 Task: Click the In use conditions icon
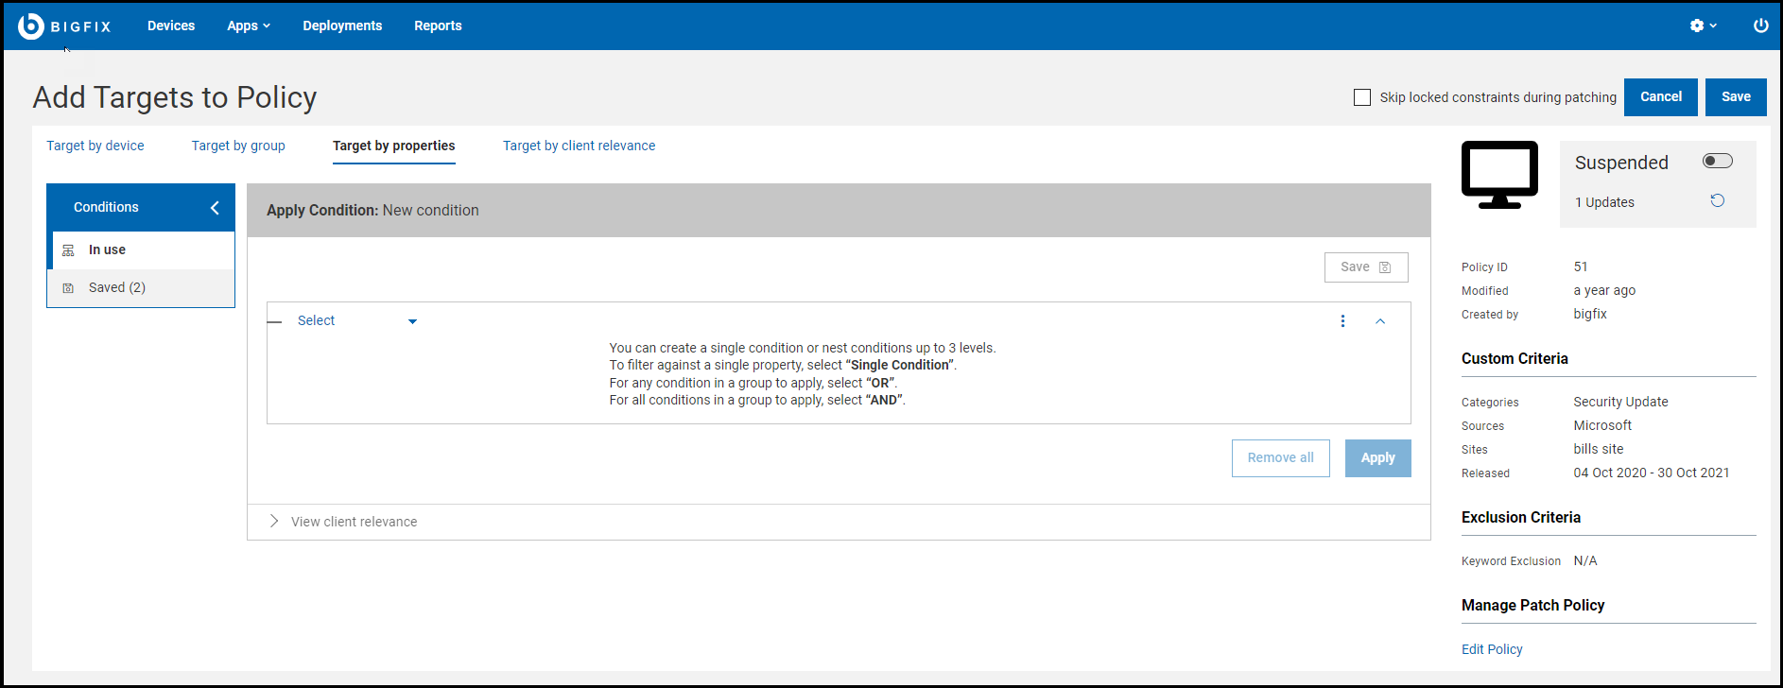(68, 250)
